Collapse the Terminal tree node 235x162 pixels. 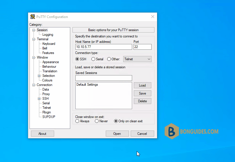[x=34, y=39]
